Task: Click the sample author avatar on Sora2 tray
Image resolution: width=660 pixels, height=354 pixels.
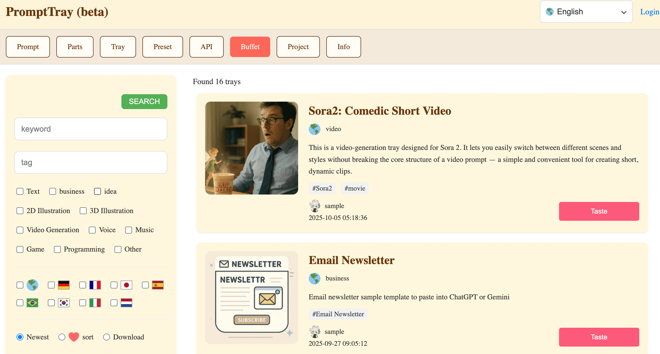Action: click(x=315, y=206)
